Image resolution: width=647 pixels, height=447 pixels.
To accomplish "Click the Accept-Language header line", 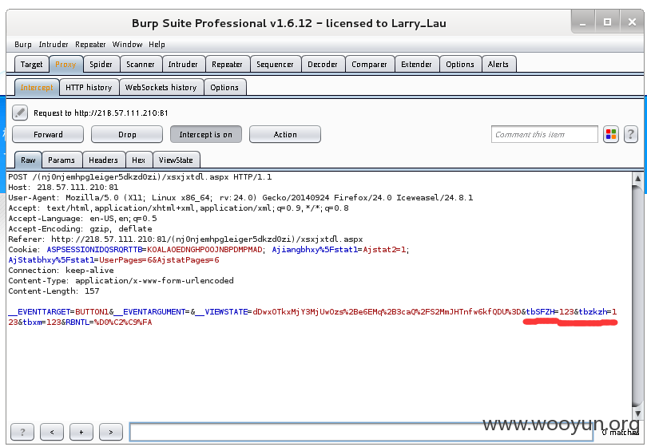I will [x=82, y=219].
